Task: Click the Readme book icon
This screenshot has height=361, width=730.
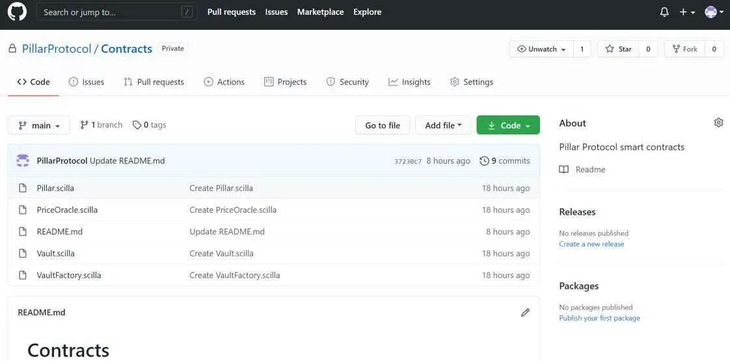Action: (564, 169)
